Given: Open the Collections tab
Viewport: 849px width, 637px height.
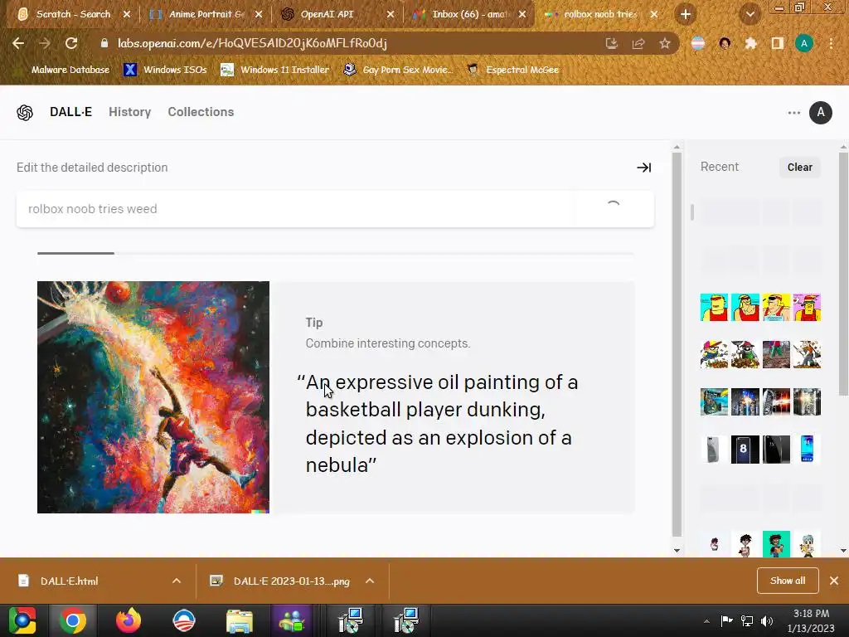Looking at the screenshot, I should coord(201,112).
